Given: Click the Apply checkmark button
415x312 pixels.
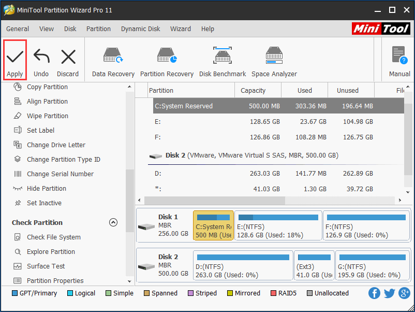Looking at the screenshot, I should (x=15, y=60).
